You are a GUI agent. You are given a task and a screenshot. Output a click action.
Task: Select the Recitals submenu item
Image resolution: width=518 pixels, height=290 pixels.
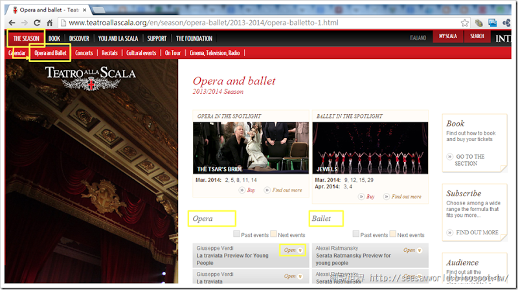[x=109, y=53]
